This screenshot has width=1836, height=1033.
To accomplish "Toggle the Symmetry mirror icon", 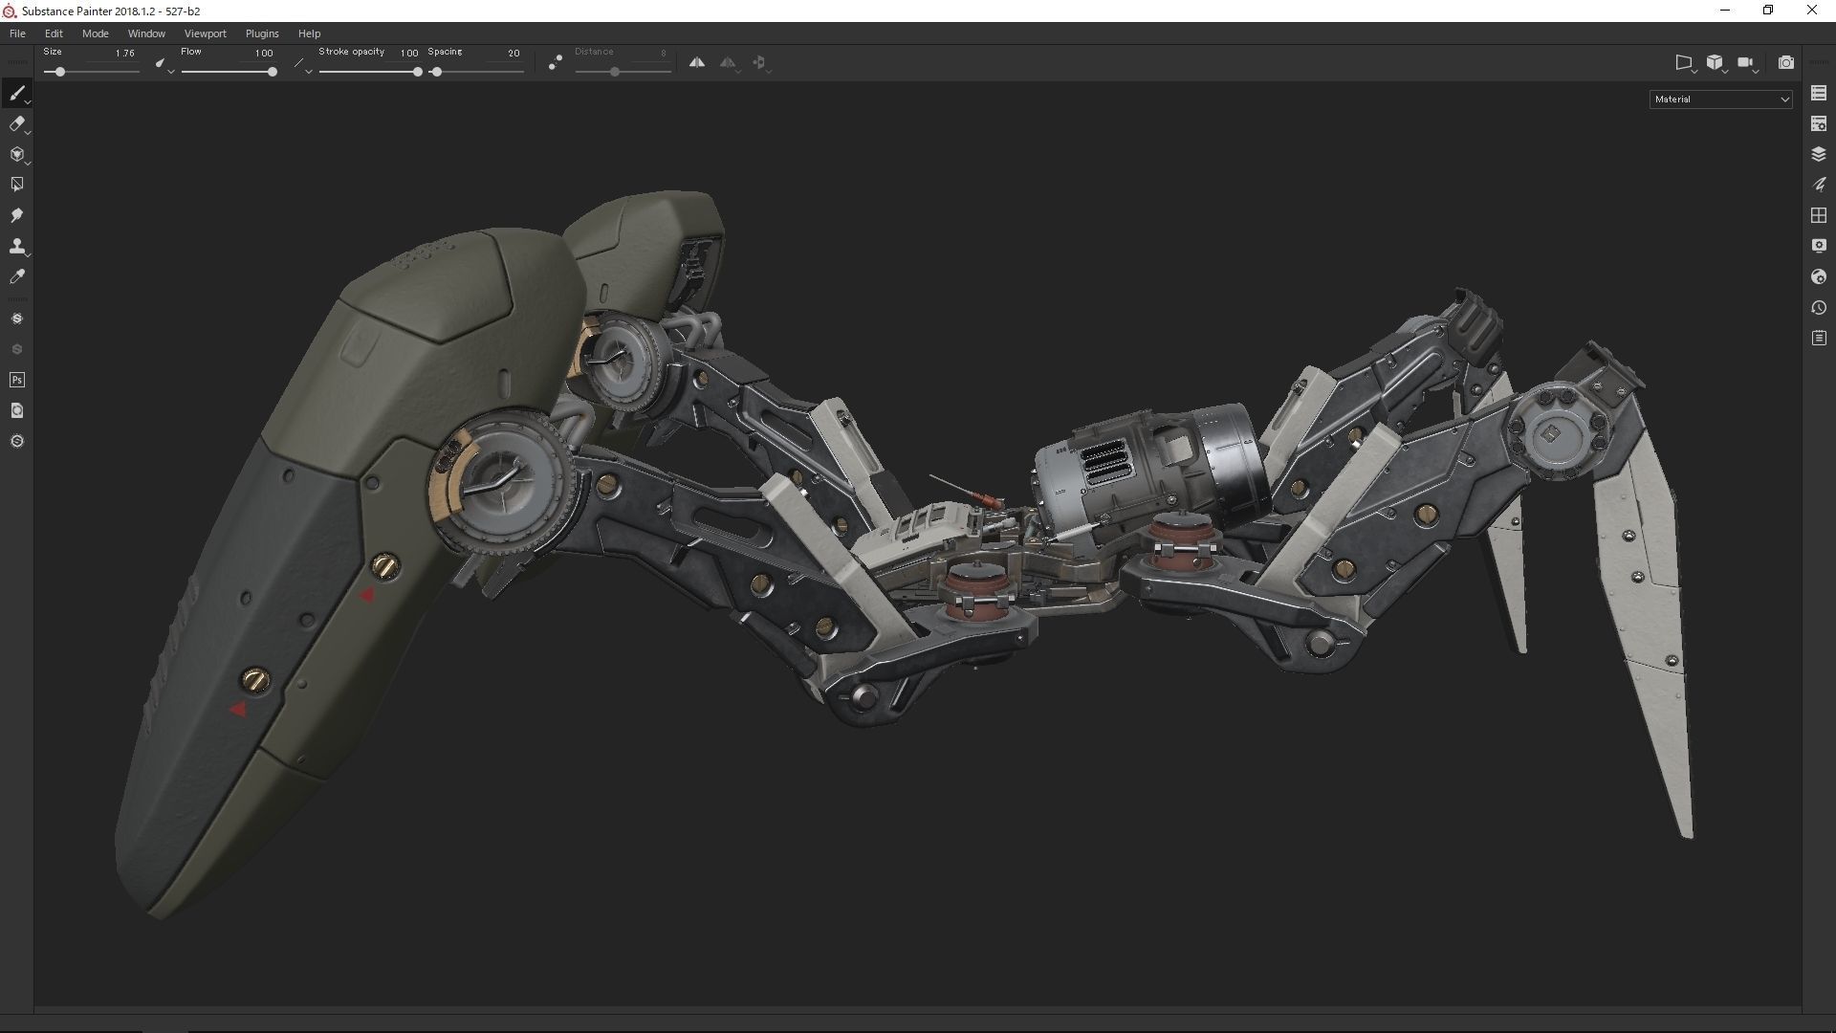I will tap(697, 62).
